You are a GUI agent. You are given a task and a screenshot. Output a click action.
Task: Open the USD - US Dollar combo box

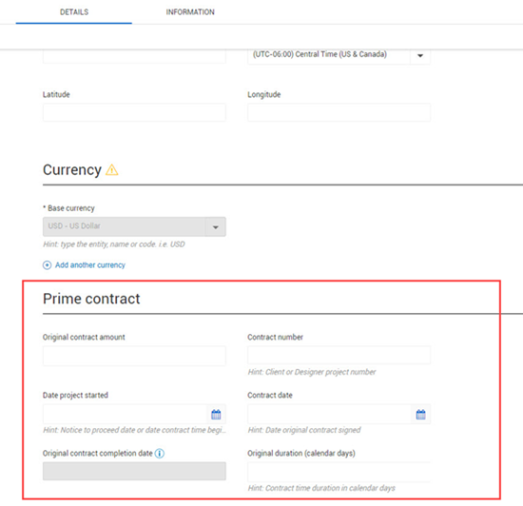pyautogui.click(x=134, y=227)
